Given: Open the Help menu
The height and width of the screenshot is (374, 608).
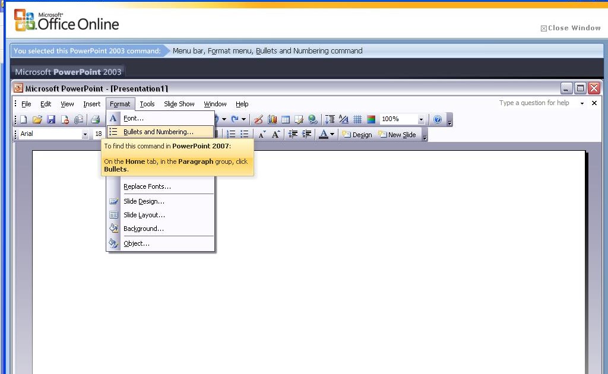Looking at the screenshot, I should (242, 104).
